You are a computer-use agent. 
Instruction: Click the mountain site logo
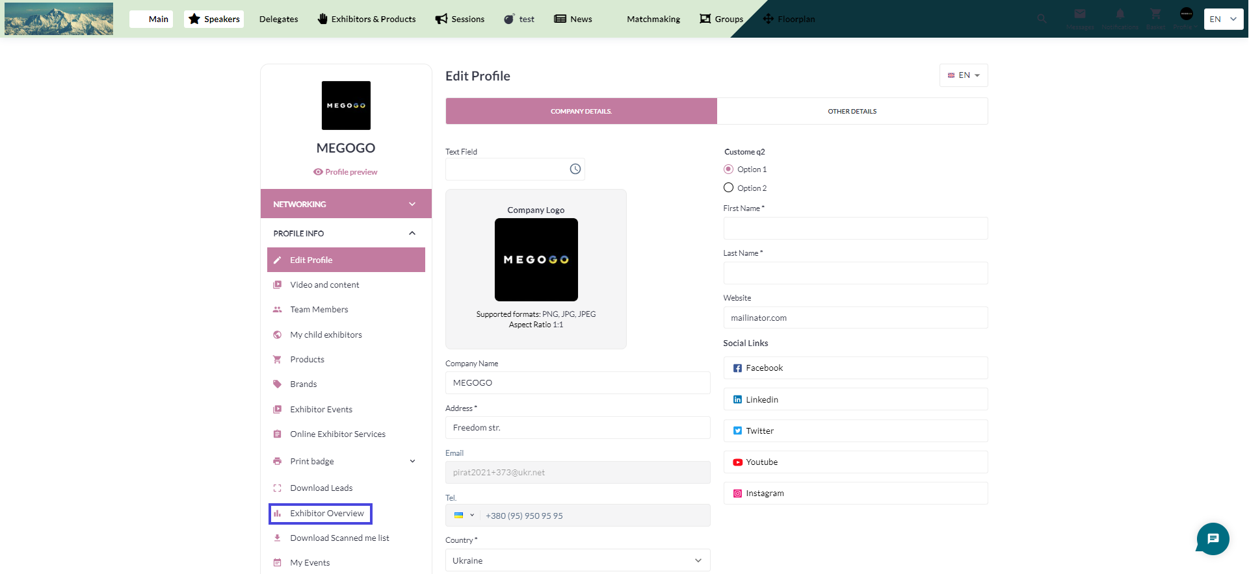59,19
